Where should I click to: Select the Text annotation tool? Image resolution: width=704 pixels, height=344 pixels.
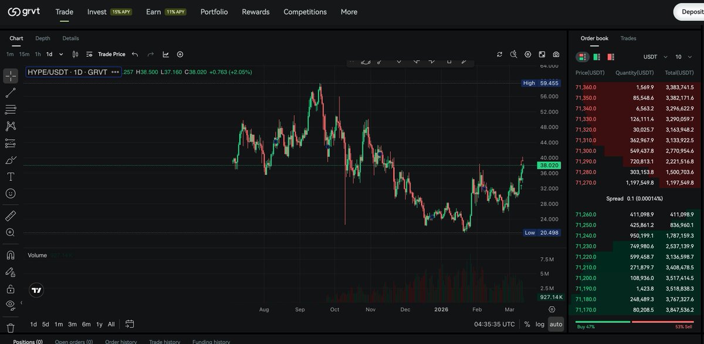[x=11, y=177]
